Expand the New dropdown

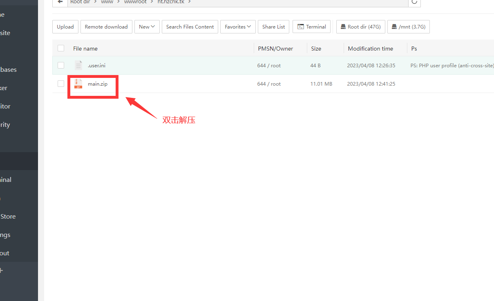147,27
